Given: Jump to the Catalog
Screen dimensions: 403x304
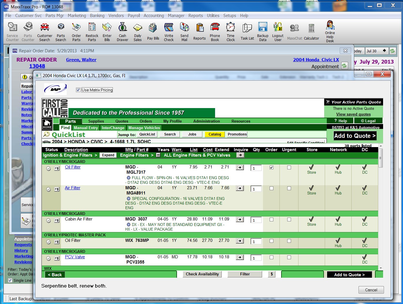Looking at the screenshot, I should point(215,134).
